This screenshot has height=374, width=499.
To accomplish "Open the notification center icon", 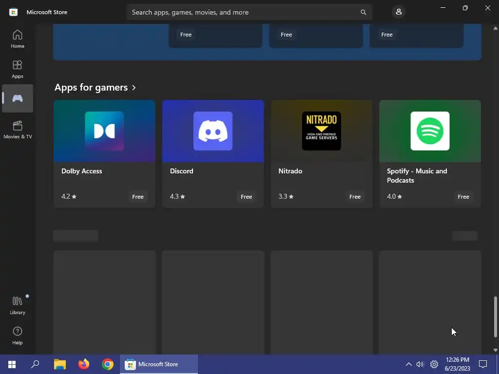I will pos(483,364).
